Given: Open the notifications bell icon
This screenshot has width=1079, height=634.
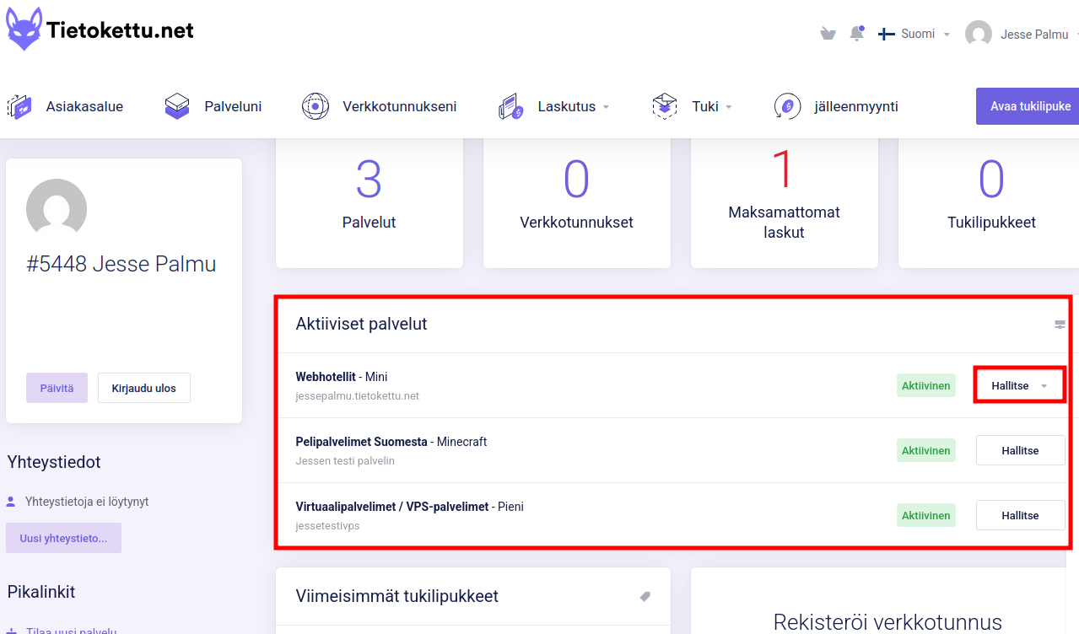Looking at the screenshot, I should coord(856,34).
